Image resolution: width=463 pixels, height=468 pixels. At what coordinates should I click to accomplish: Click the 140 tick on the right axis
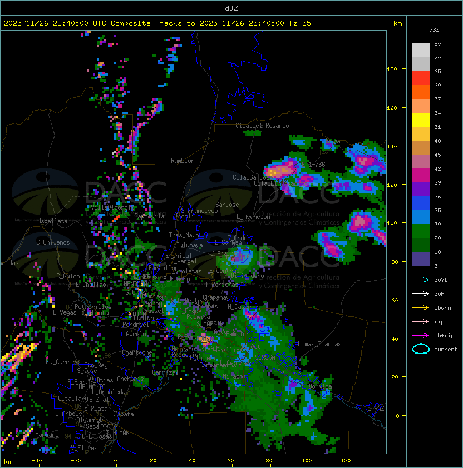tap(392, 146)
